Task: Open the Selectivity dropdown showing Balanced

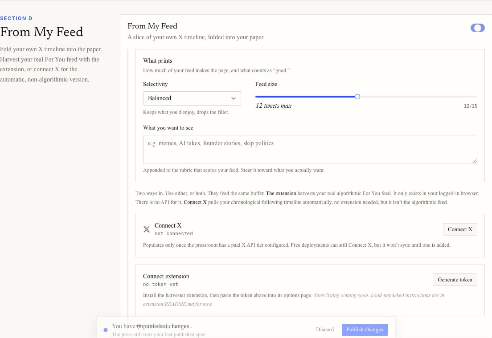Action: click(x=192, y=98)
